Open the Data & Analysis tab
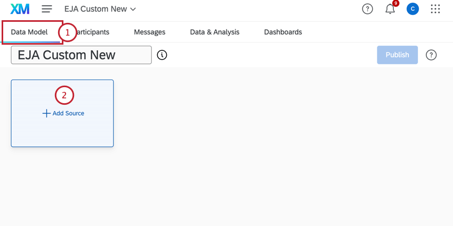 (215, 32)
